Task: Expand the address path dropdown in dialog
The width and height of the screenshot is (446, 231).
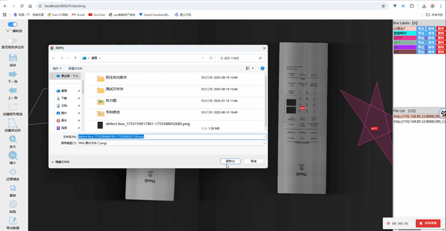Action: click(x=203, y=58)
